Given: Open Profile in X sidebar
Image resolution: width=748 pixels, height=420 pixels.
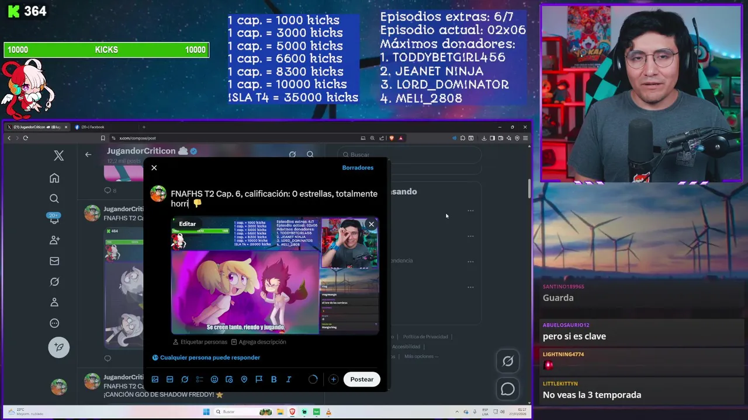Looking at the screenshot, I should pyautogui.click(x=54, y=302).
